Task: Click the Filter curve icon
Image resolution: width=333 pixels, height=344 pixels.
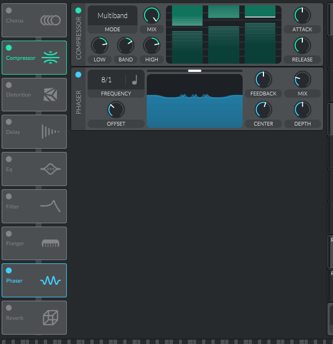Action: [50, 206]
